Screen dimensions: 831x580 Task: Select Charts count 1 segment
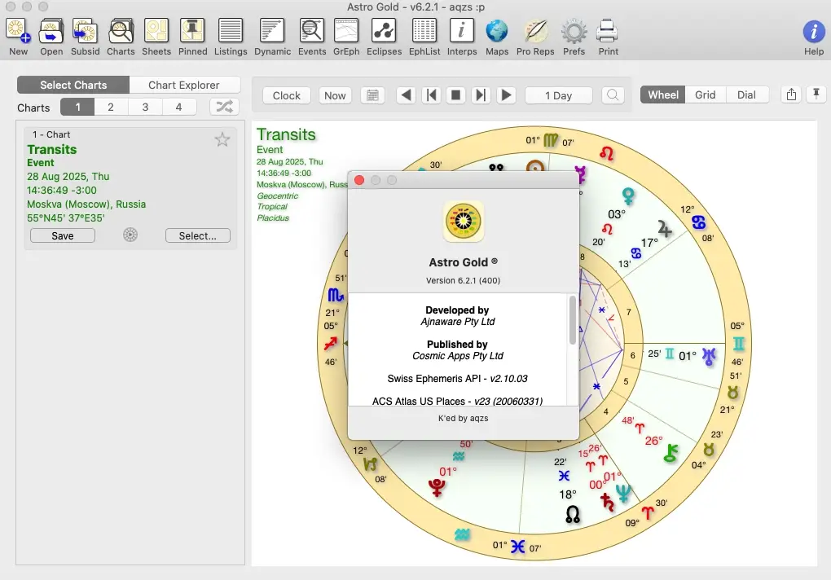tap(77, 107)
